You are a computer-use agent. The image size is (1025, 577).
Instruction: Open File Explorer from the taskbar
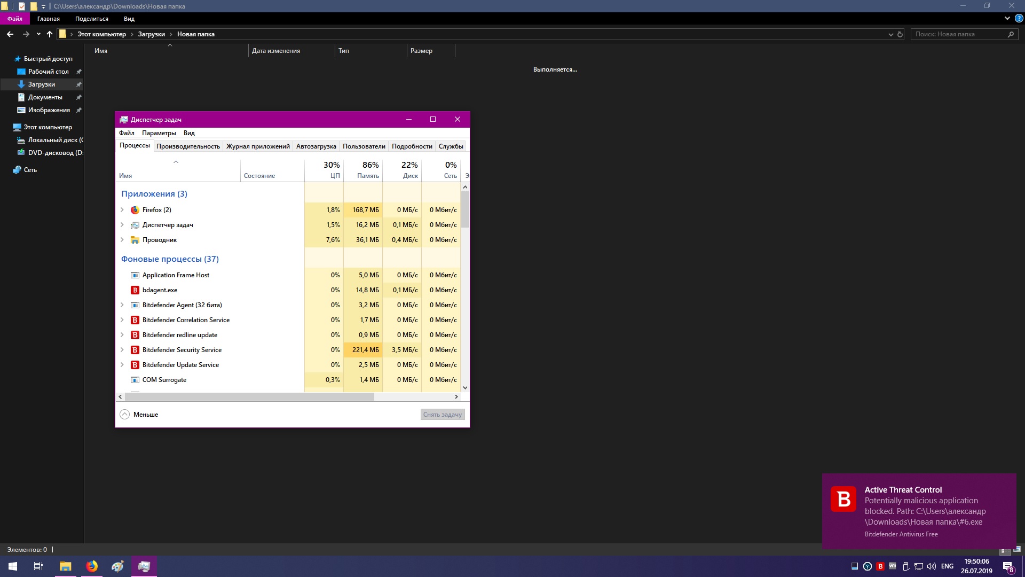pyautogui.click(x=65, y=566)
